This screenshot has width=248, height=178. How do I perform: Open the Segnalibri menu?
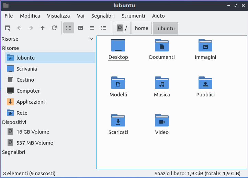pyautogui.click(x=103, y=16)
